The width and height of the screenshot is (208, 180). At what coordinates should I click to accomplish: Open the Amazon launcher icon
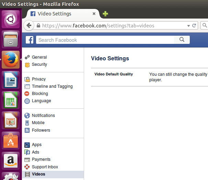(11, 161)
